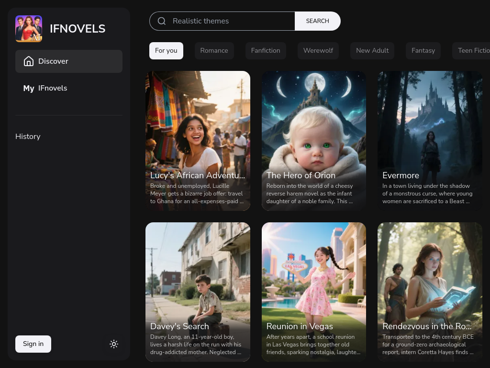
Task: Focus the Realistic themes search field
Action: point(230,21)
